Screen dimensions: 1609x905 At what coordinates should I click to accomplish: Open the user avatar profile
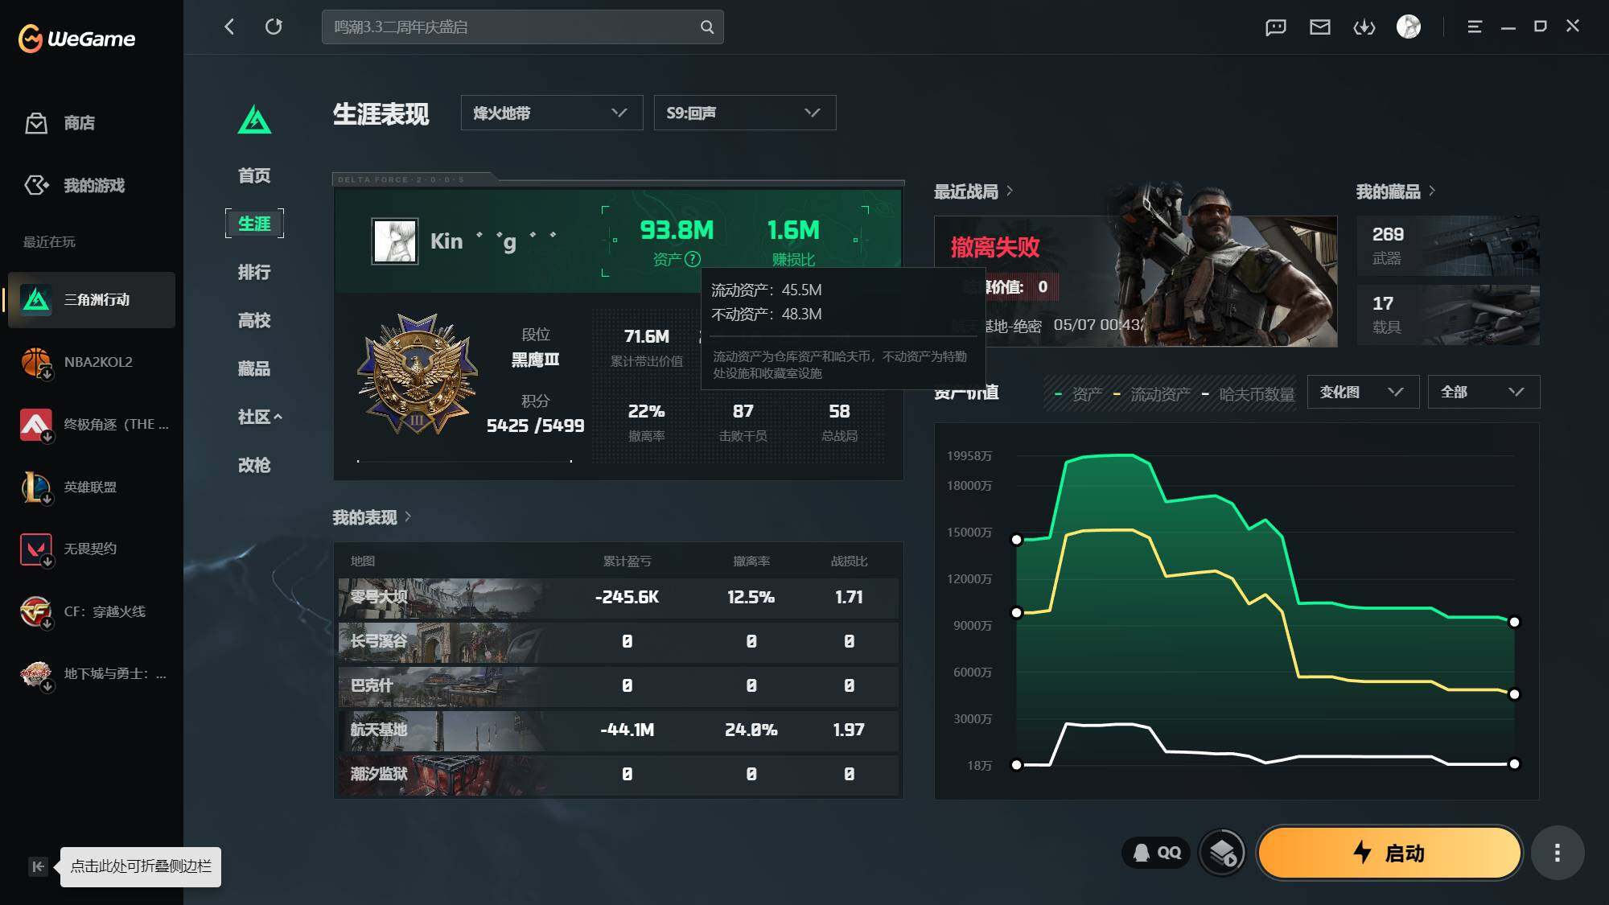(x=1409, y=27)
